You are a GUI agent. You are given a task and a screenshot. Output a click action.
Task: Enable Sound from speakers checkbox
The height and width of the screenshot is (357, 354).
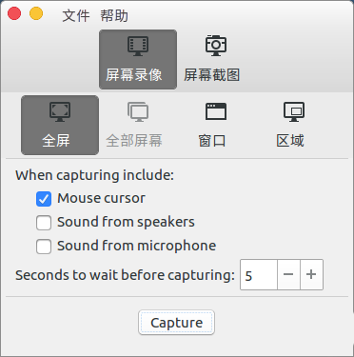point(44,223)
